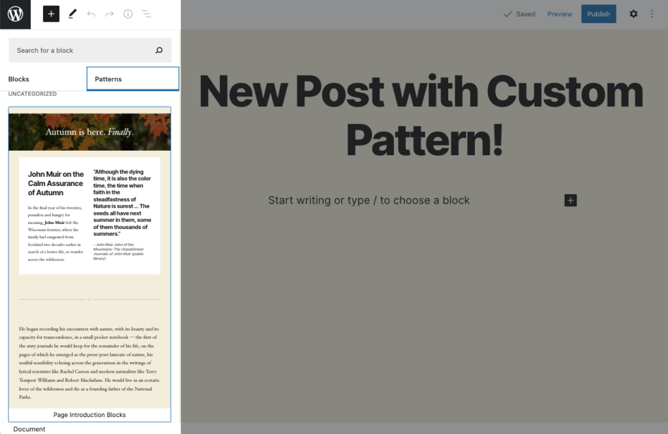The image size is (668, 434).
Task: Click the search magnifier in the block search bar
Action: pyautogui.click(x=159, y=50)
